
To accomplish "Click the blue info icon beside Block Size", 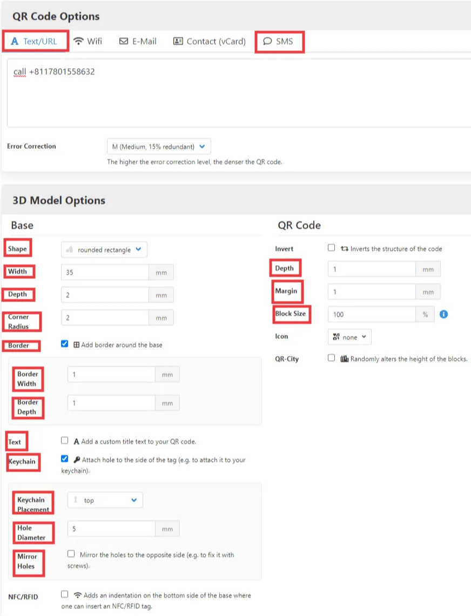I will coord(443,314).
